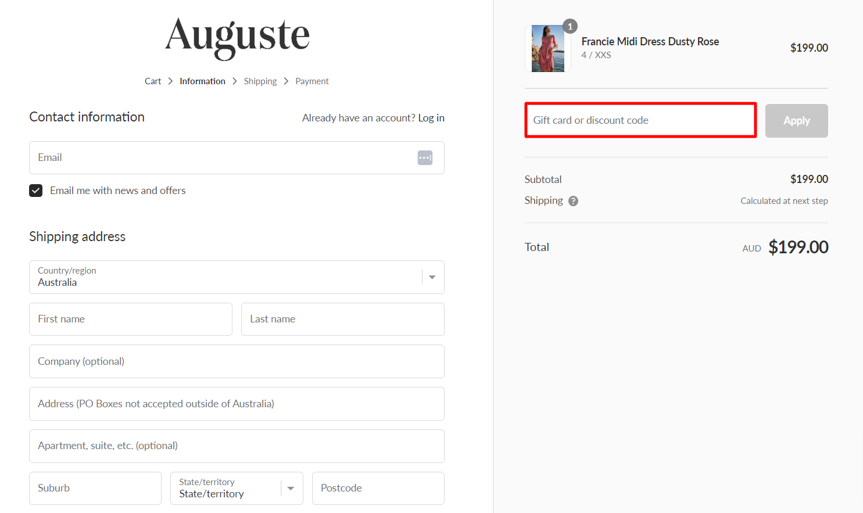Focus the First name field

tap(130, 319)
